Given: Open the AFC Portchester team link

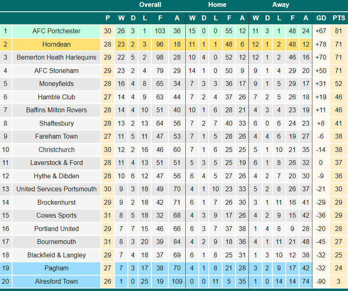Looking at the screenshot, I should pyautogui.click(x=56, y=31).
